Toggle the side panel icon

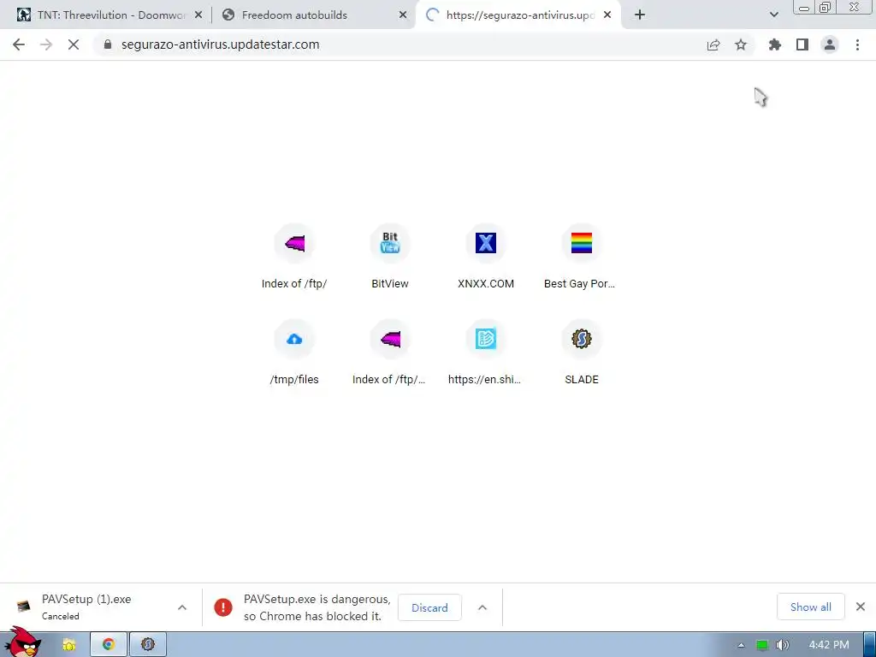click(802, 44)
